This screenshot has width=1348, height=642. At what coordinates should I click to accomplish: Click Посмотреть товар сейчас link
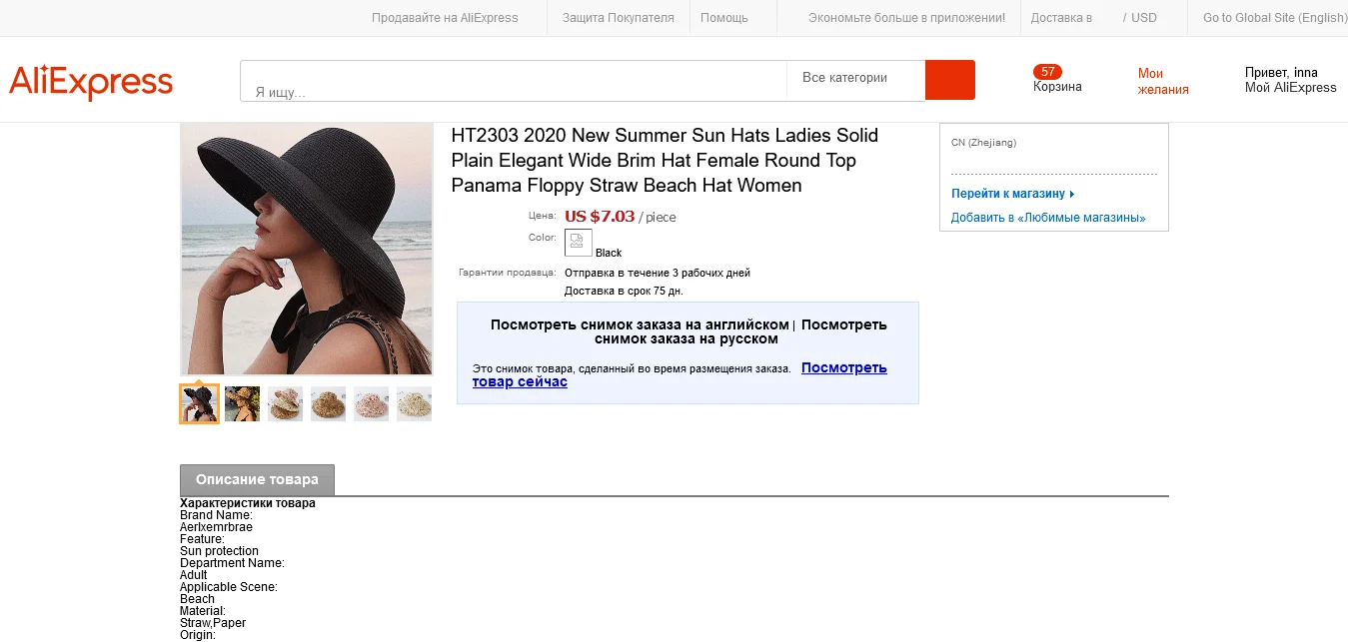[679, 374]
